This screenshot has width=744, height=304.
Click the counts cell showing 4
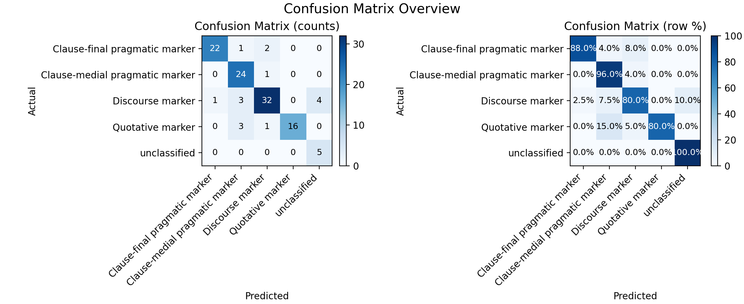tap(319, 101)
